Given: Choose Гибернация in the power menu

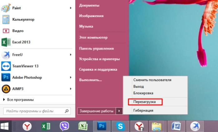Looking at the screenshot, I should pos(143,110).
